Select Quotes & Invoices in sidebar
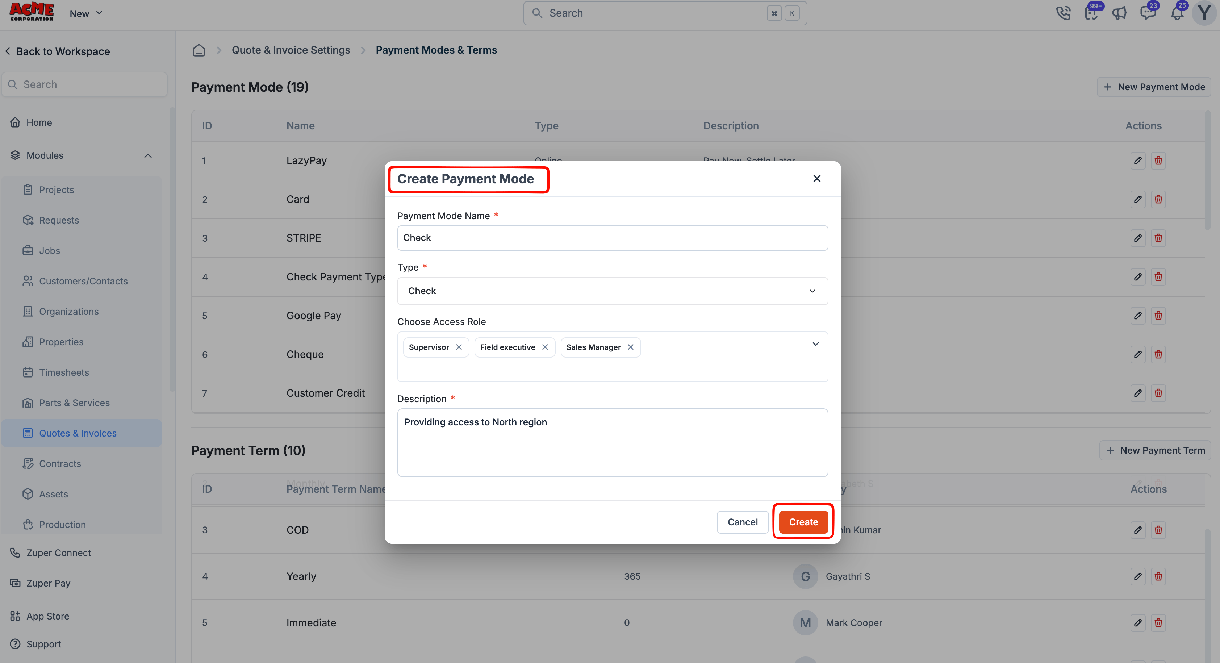 coord(82,433)
